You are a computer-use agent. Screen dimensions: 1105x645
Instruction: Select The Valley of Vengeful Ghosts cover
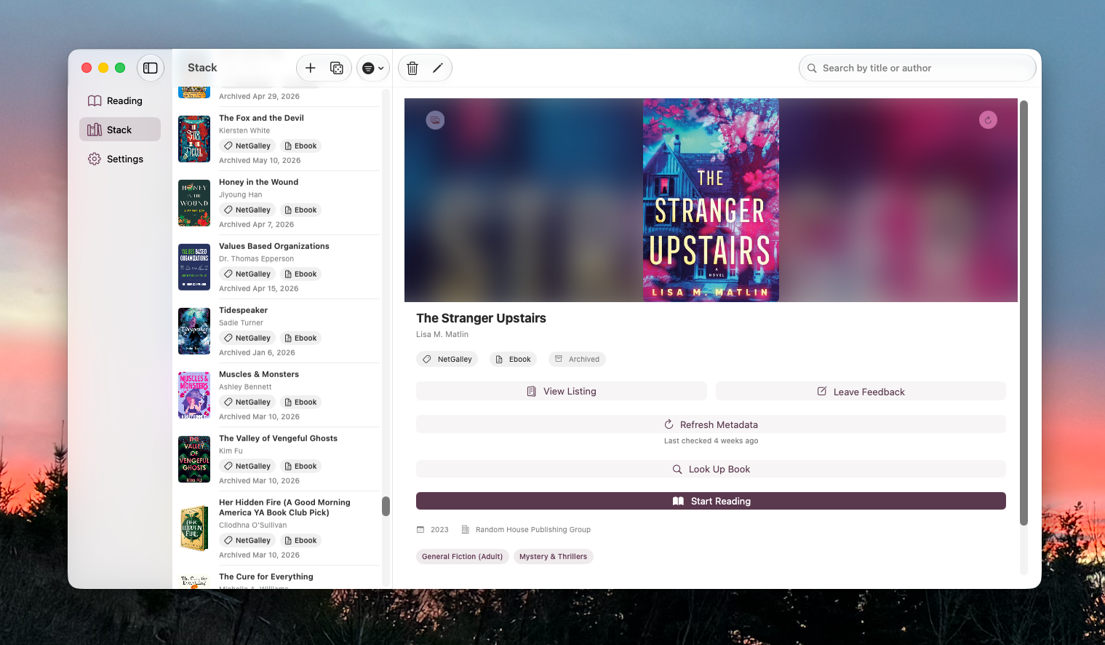pyautogui.click(x=194, y=459)
